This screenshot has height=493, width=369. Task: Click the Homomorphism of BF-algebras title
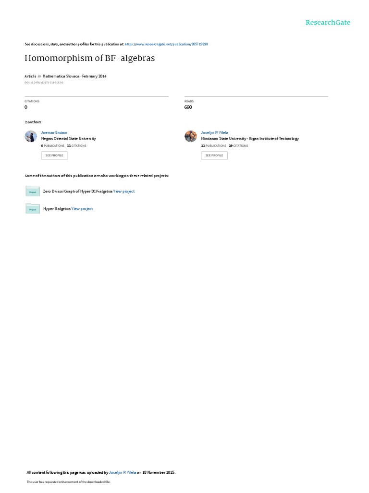click(90, 58)
